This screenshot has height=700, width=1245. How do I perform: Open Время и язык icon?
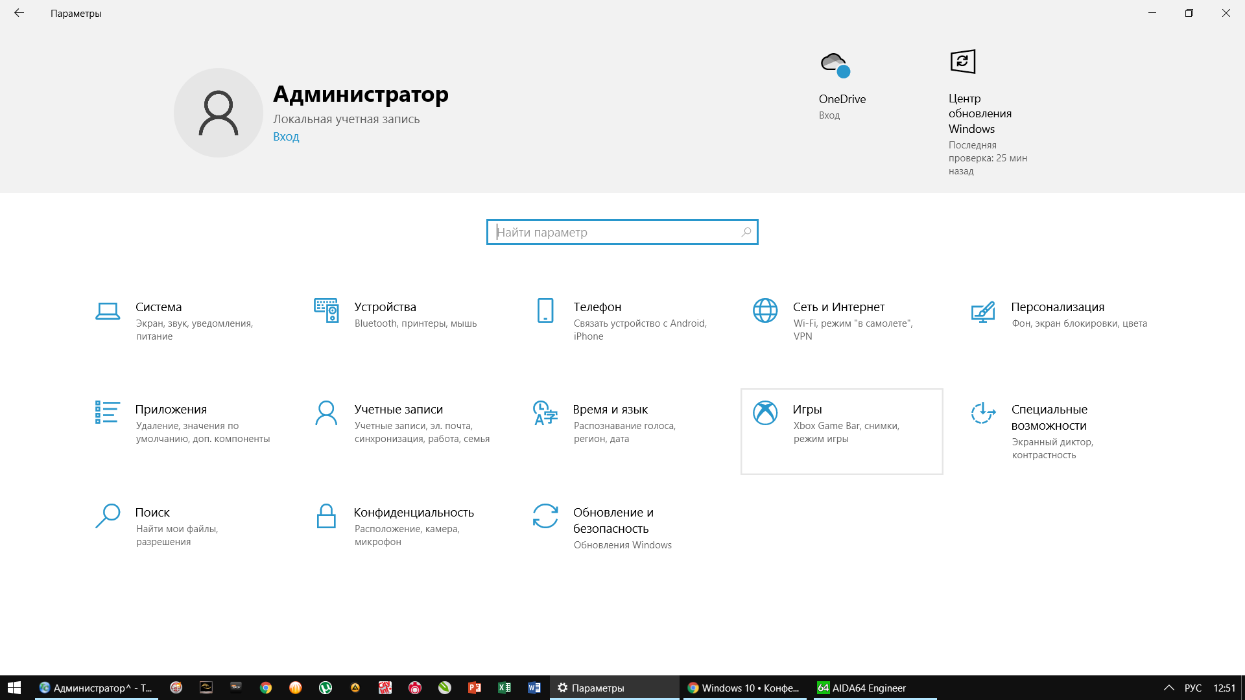click(x=545, y=413)
